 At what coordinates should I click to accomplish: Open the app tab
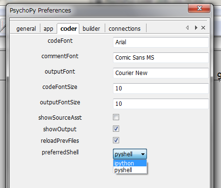[x=48, y=29]
